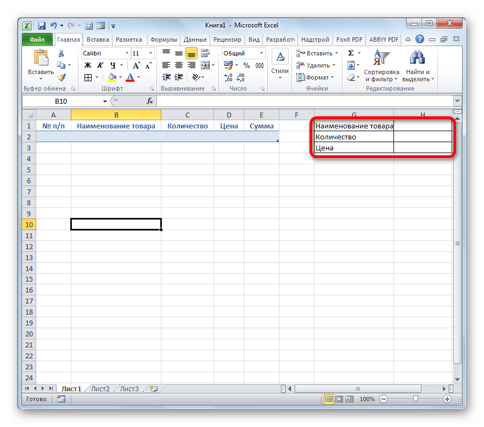Switch to Page Layout view icon

(x=339, y=399)
